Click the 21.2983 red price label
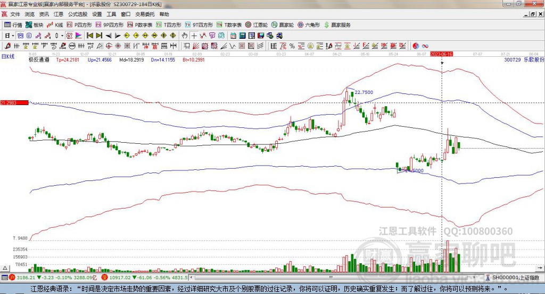 coord(14,102)
